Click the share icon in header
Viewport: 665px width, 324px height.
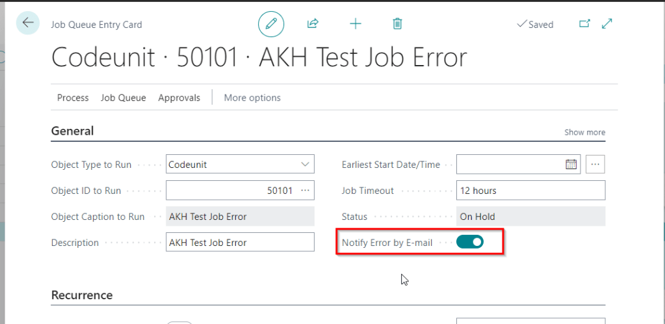pyautogui.click(x=313, y=24)
